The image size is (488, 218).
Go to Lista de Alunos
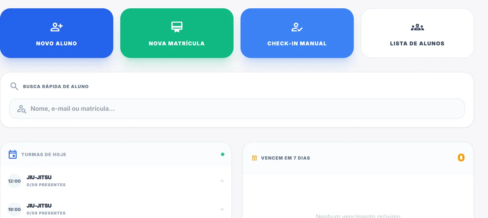(x=417, y=33)
